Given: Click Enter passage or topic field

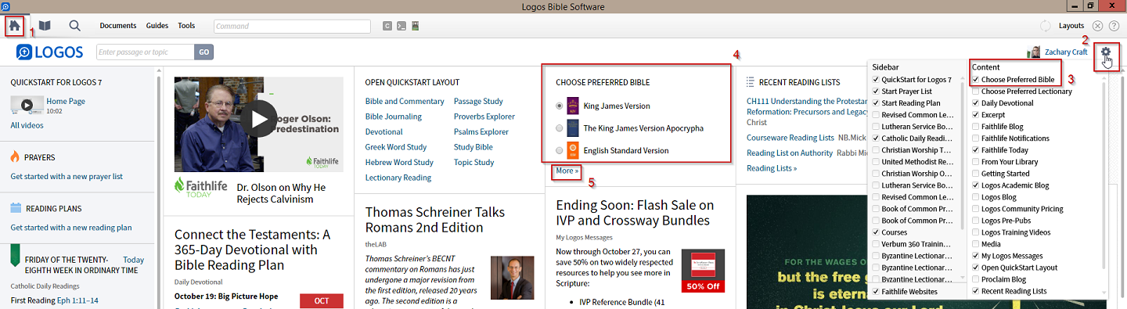Looking at the screenshot, I should (146, 52).
